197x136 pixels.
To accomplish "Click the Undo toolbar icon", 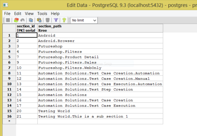I will [23, 20].
